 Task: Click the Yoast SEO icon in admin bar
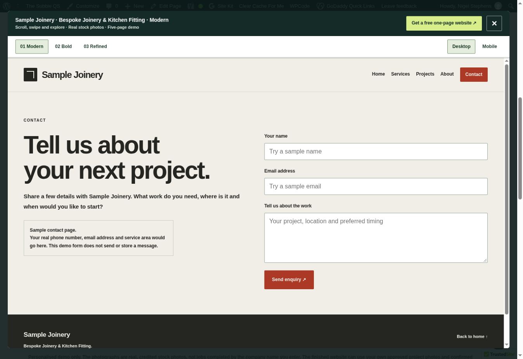pos(190,6)
